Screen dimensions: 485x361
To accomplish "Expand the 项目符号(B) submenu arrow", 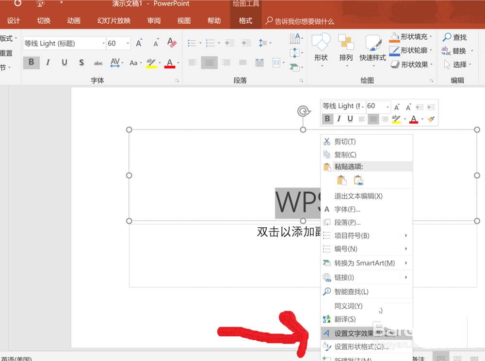I will tap(406, 235).
